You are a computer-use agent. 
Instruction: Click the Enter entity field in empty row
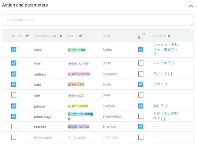coord(77,137)
